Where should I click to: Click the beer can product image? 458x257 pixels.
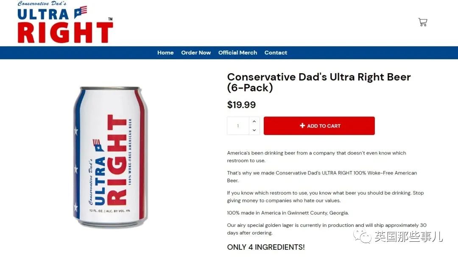pos(110,157)
